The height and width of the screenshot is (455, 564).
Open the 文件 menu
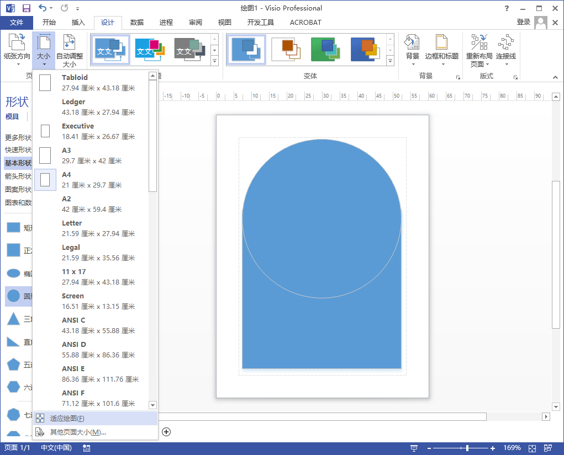pos(17,23)
